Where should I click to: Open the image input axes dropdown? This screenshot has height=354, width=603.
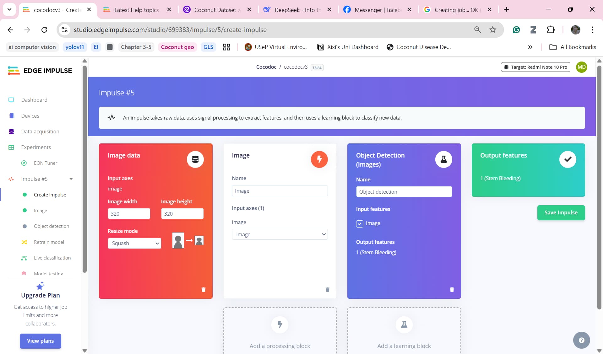click(280, 234)
